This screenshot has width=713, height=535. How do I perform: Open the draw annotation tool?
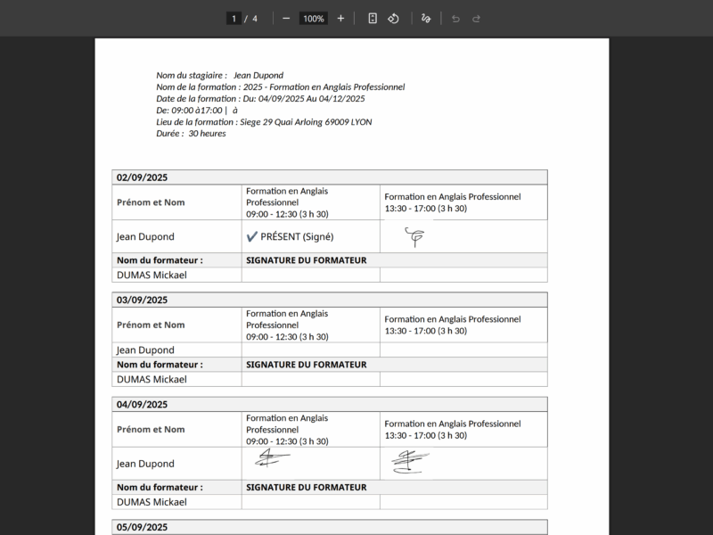tap(427, 17)
